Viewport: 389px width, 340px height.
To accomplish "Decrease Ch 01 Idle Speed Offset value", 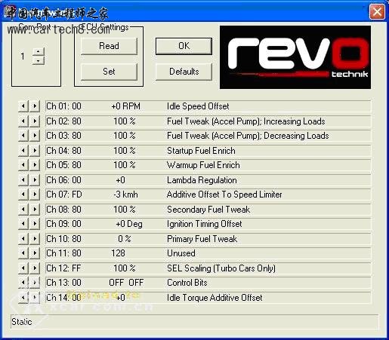I will tap(23, 106).
